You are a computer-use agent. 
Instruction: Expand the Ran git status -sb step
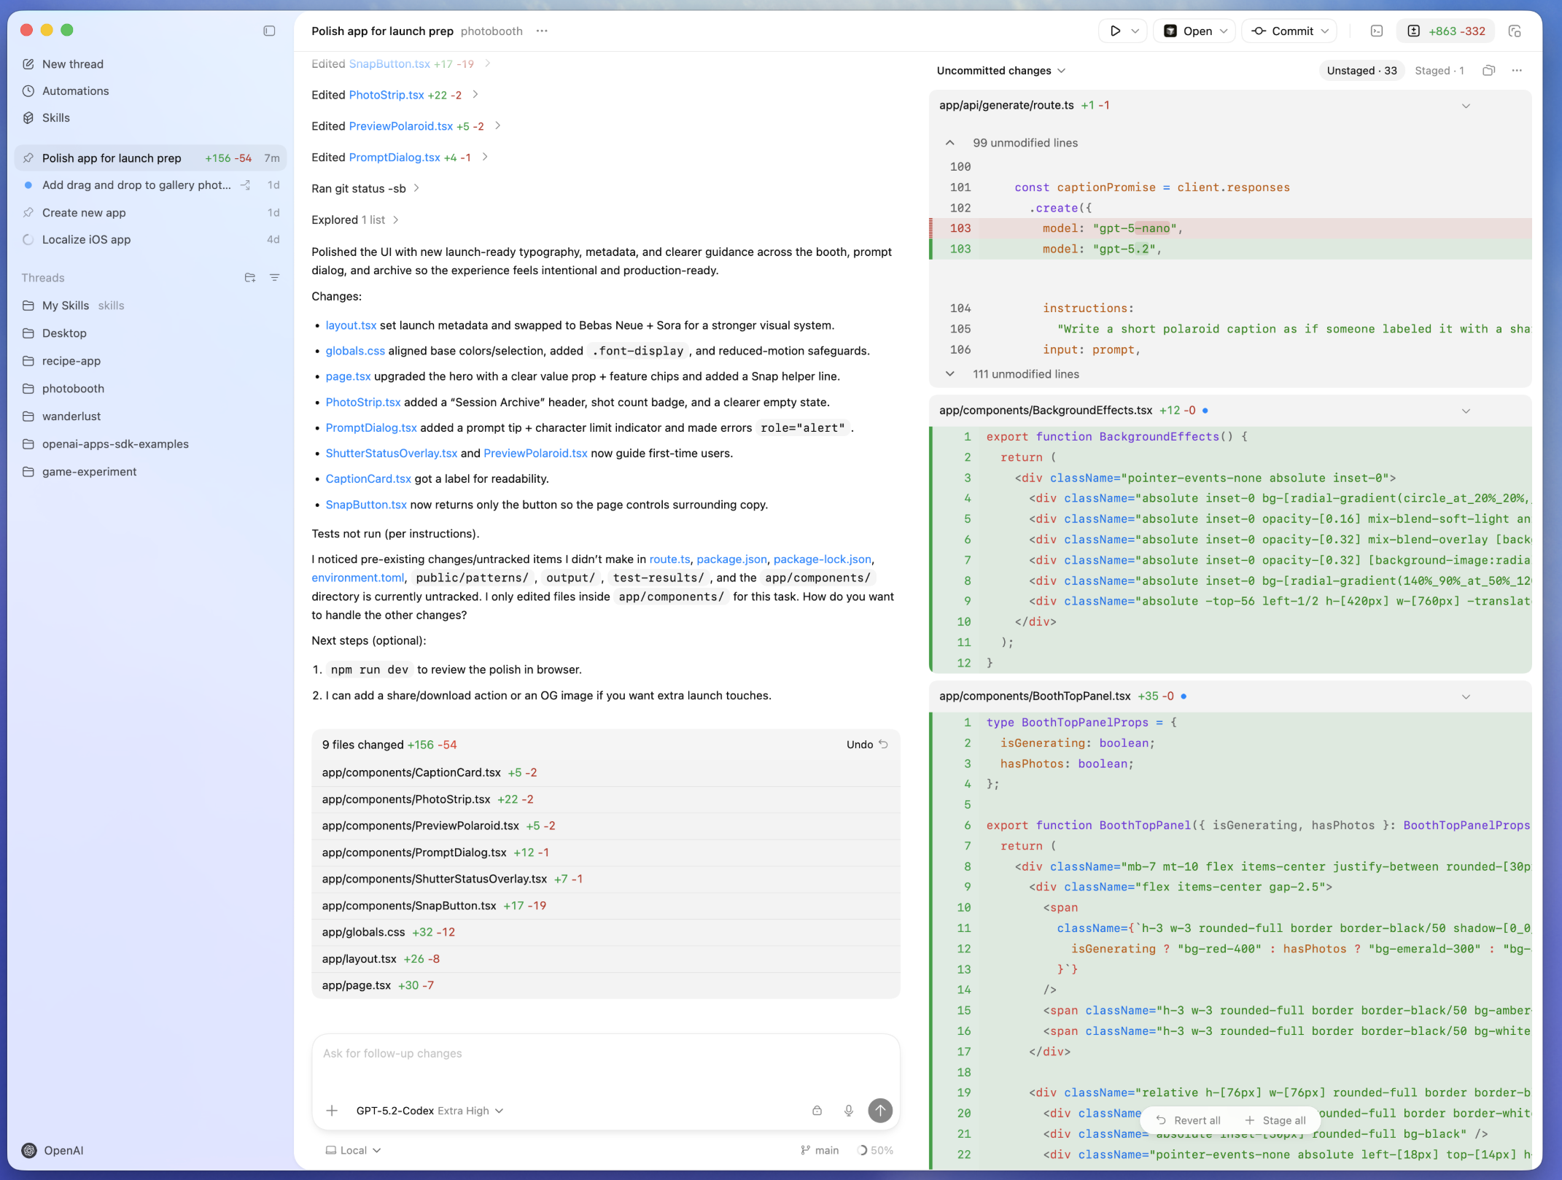365,188
